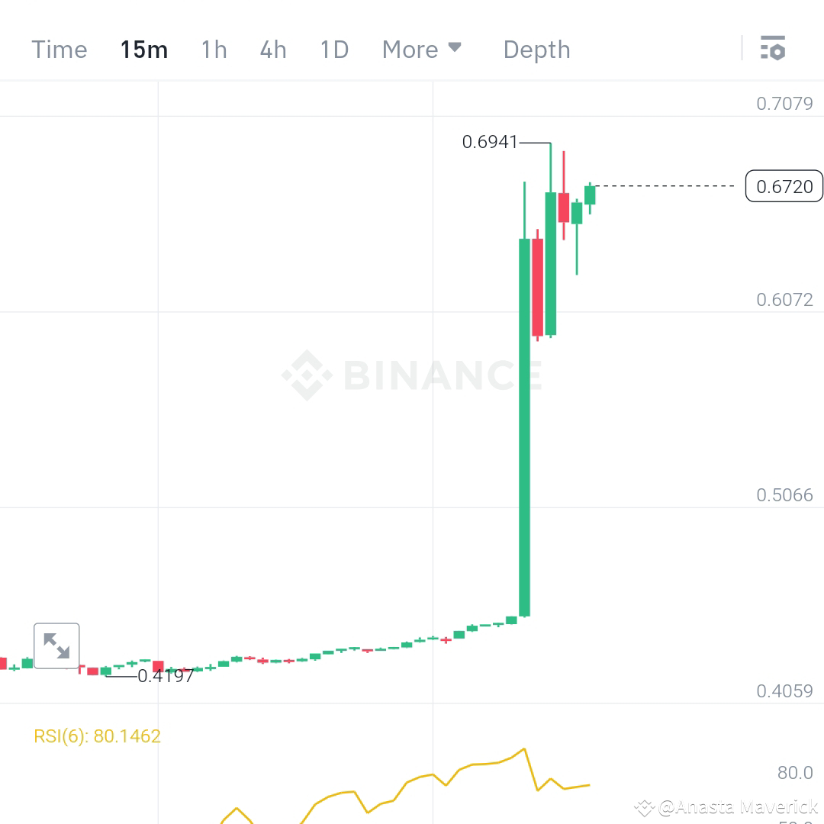The image size is (824, 824).
Task: Click the 0.4197 low price annotation
Action: [x=165, y=675]
